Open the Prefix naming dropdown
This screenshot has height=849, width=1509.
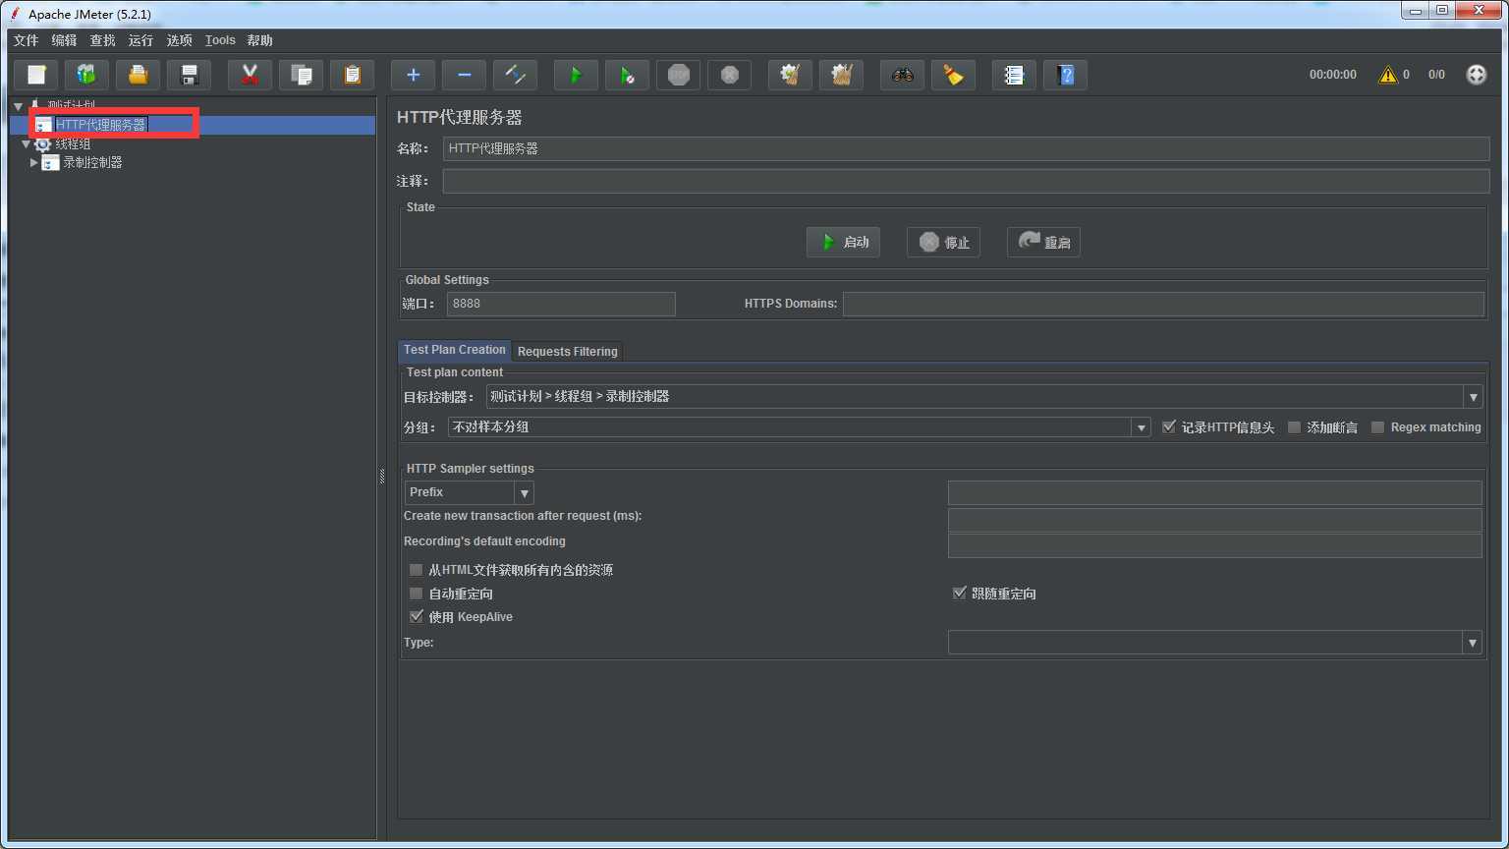click(x=525, y=493)
